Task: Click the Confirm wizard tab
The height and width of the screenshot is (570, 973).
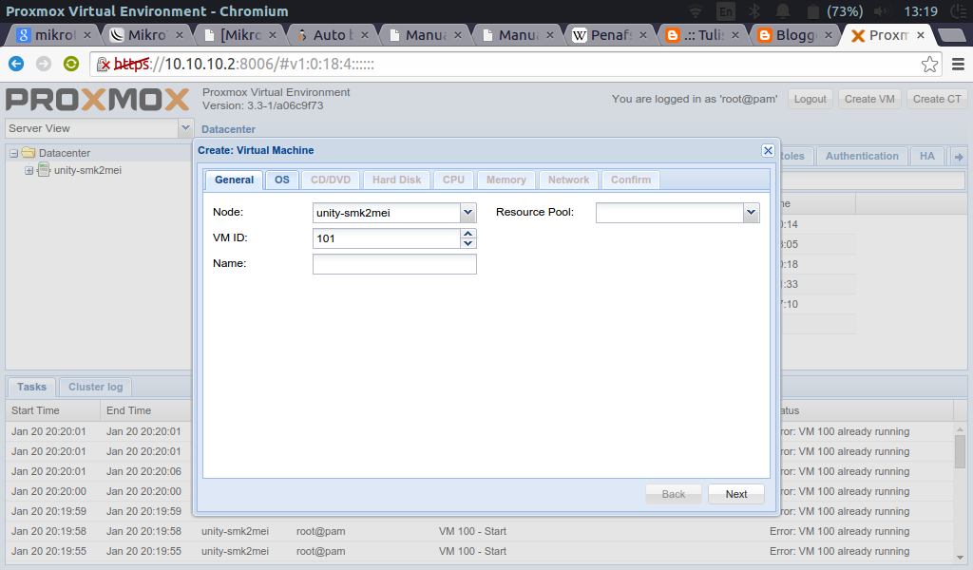Action: (631, 180)
